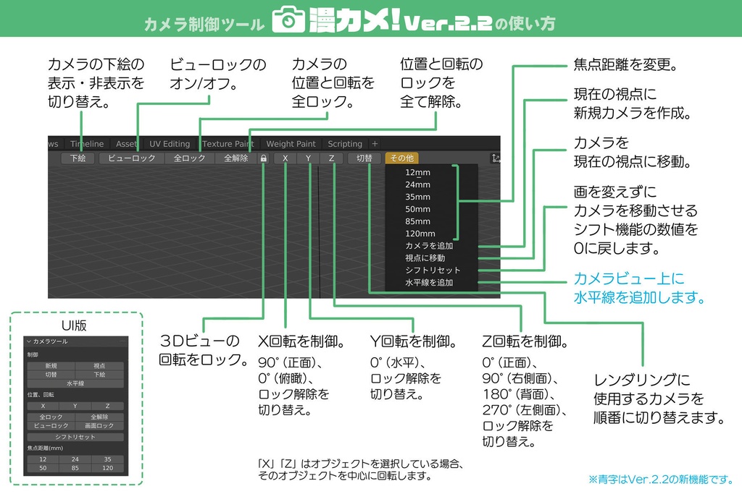Click the Y rotation control on the toolbar
The image size is (742, 494).
click(307, 158)
